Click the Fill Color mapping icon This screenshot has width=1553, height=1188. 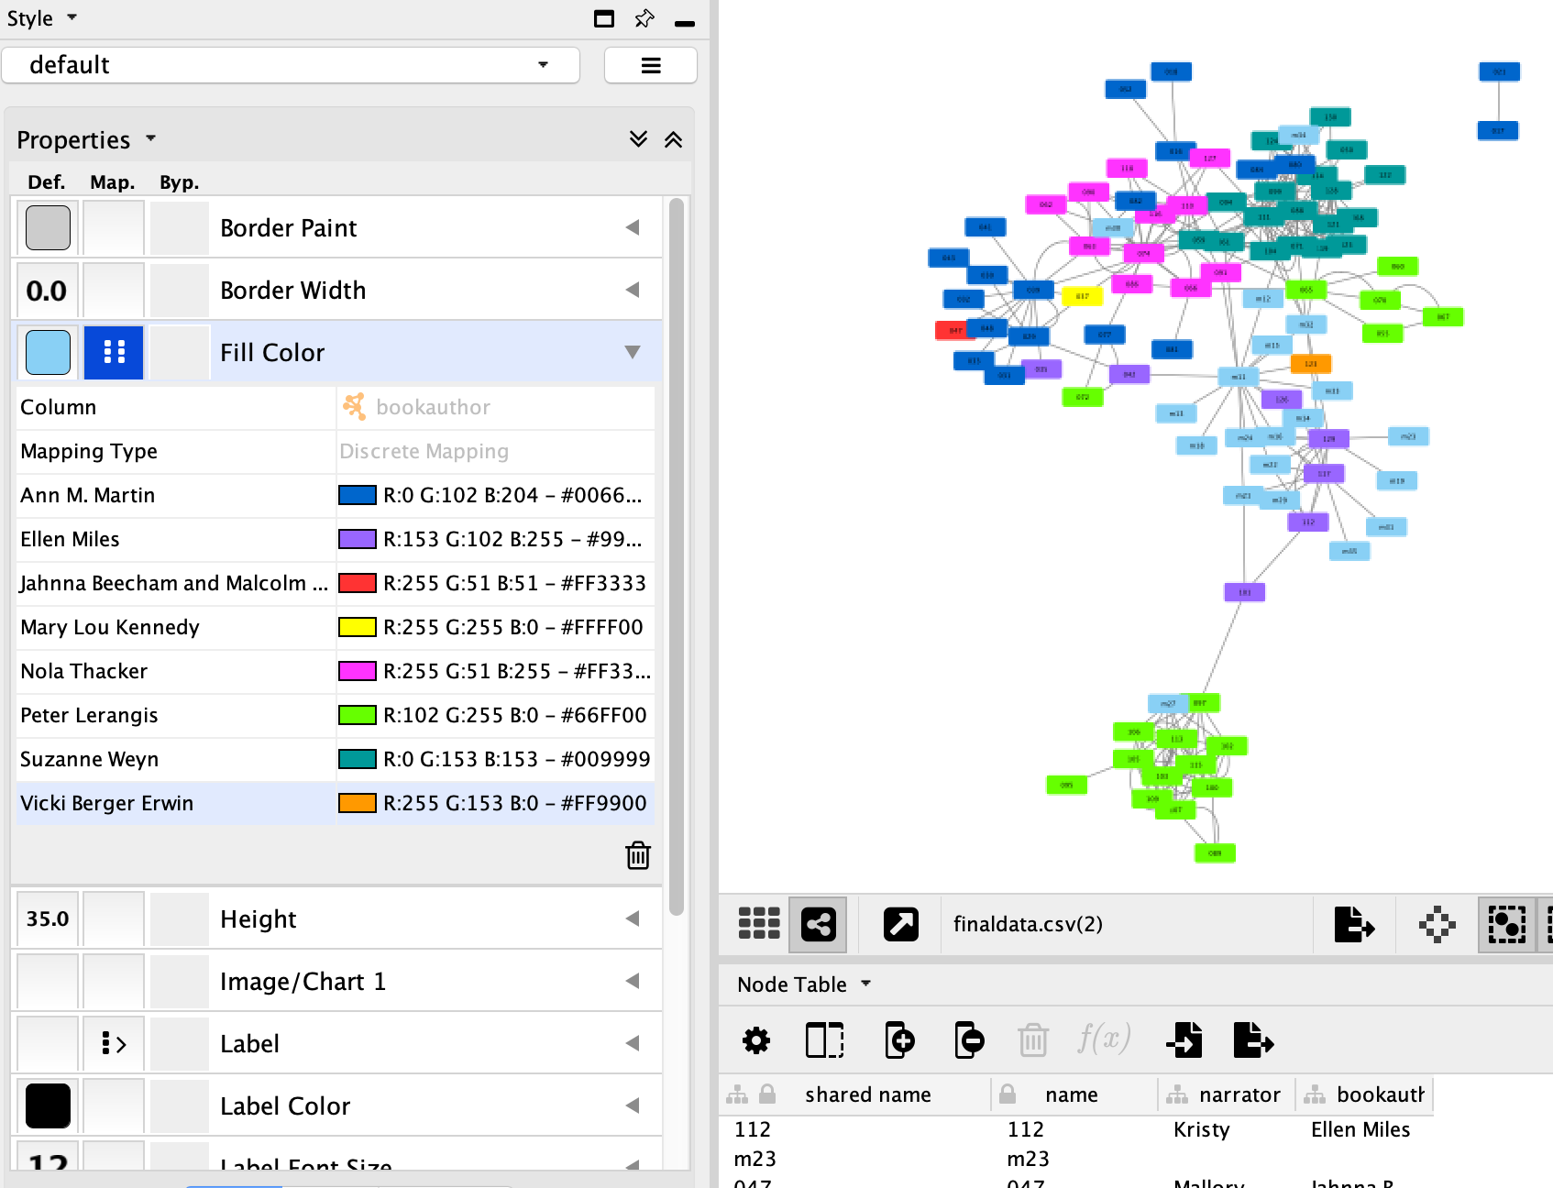tap(114, 352)
